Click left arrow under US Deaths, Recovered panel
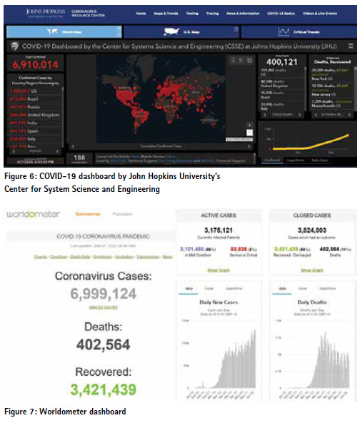 [315, 115]
